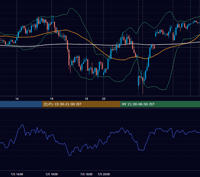The height and width of the screenshot is (177, 200).
Task: Click the 18 time axis label
Action: point(86,99)
